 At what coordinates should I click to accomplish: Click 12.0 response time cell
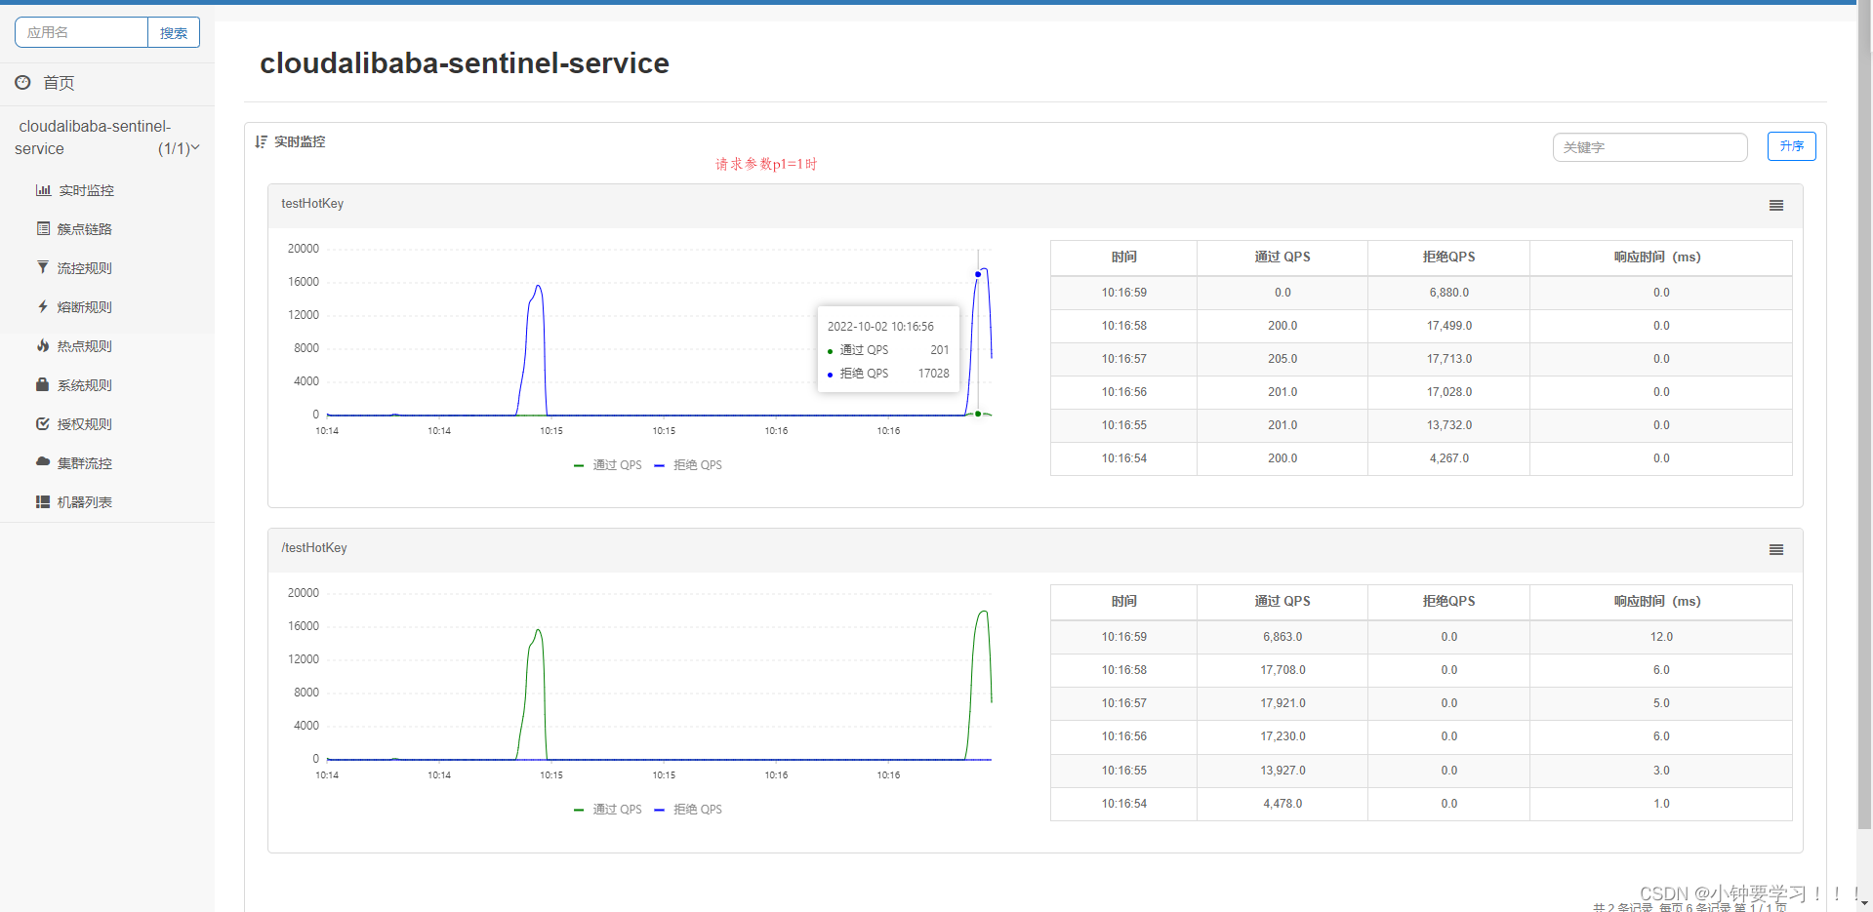pos(1661,637)
